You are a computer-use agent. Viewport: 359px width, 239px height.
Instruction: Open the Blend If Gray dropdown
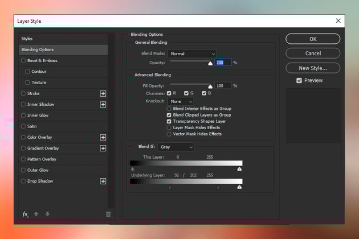[x=176, y=147]
